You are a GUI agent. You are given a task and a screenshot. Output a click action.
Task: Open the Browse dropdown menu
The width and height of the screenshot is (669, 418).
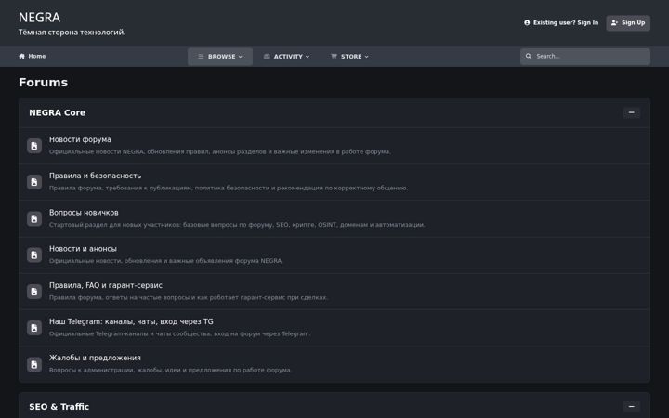point(220,57)
